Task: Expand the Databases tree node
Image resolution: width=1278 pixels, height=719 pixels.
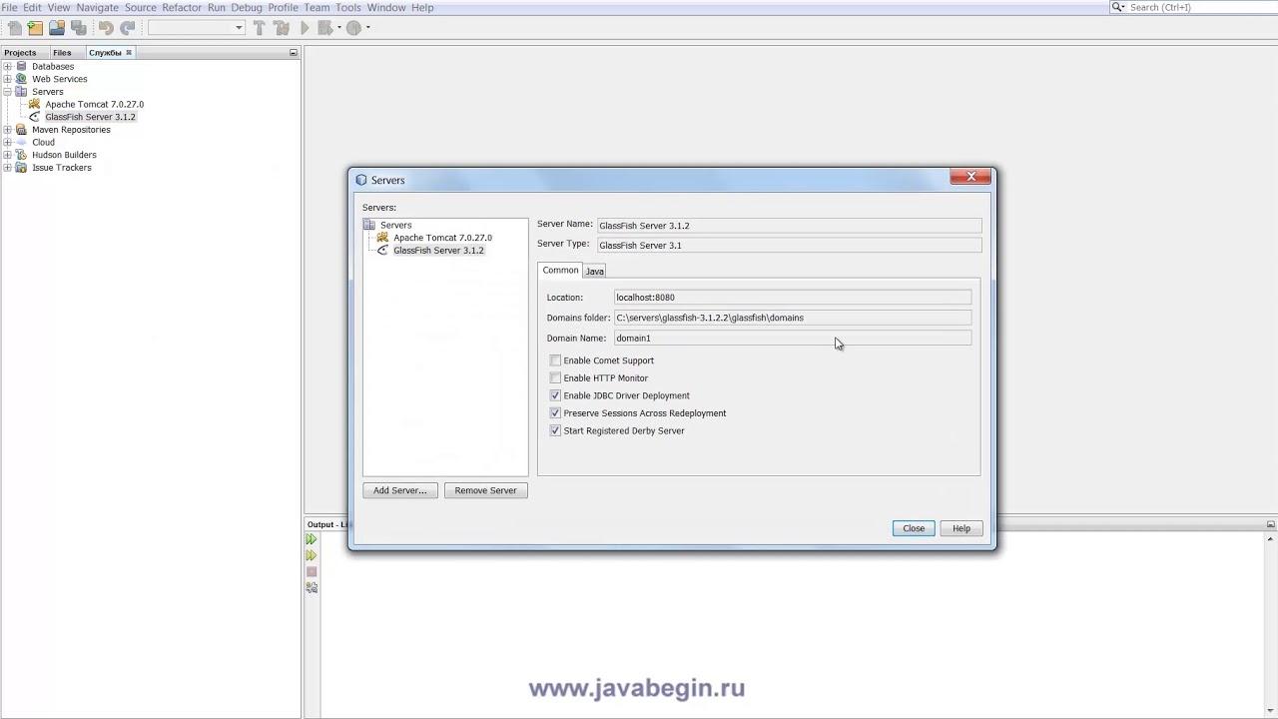Action: click(7, 66)
